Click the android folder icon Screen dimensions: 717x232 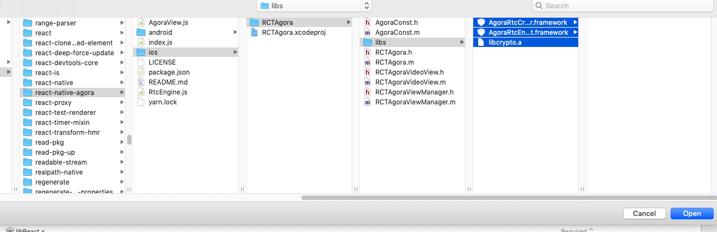(x=141, y=33)
